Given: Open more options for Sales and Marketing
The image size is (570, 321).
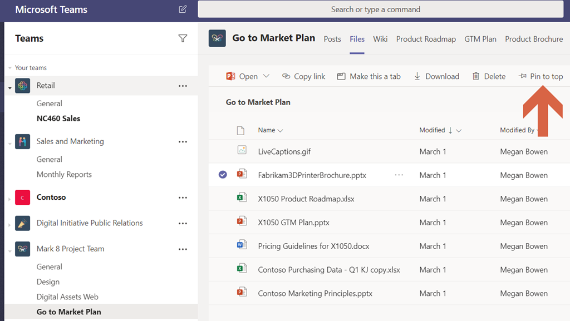Looking at the screenshot, I should (183, 142).
